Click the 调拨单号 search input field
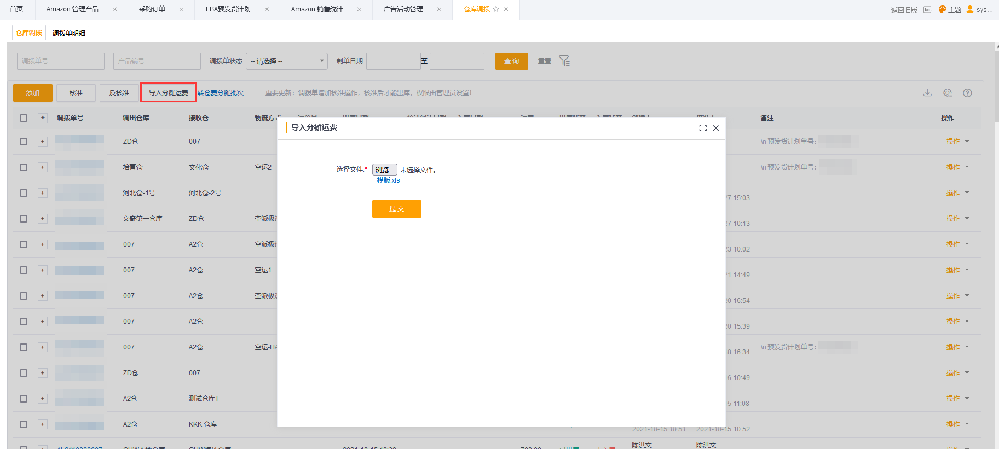 pos(61,61)
